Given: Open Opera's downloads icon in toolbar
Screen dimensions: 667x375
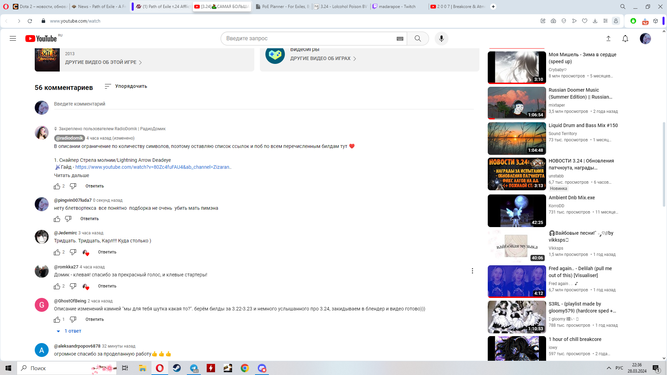Looking at the screenshot, I should (595, 21).
